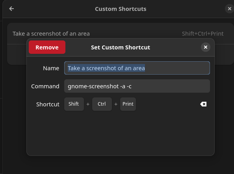234x174 pixels.
Task: Select the Ctrl keycap in Shortcut row
Action: pos(102,104)
